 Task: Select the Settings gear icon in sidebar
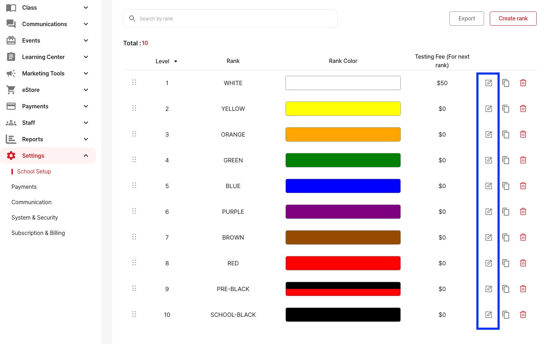[x=11, y=156]
